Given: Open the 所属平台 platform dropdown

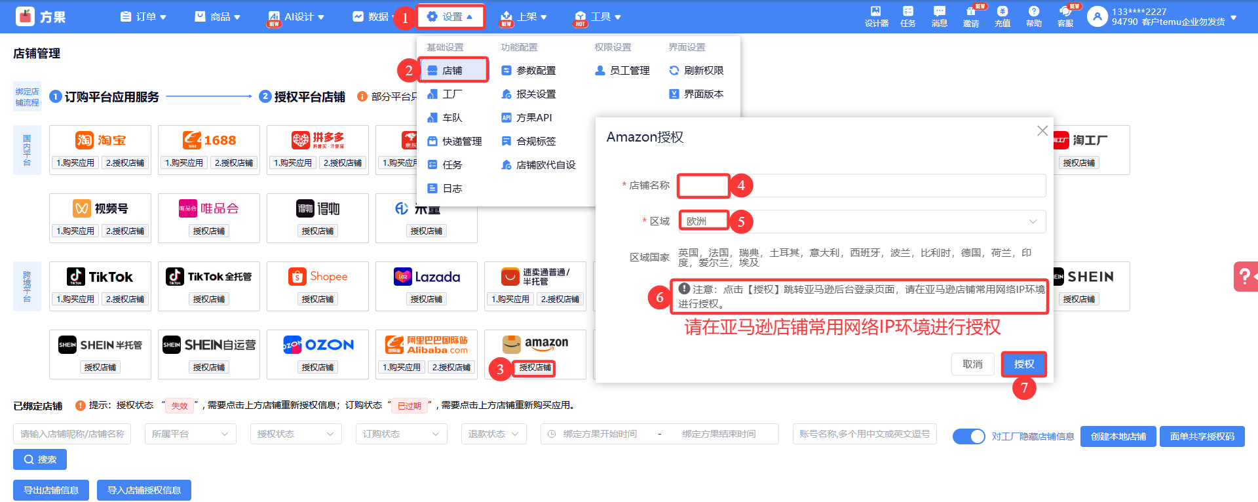Looking at the screenshot, I should pos(190,434).
